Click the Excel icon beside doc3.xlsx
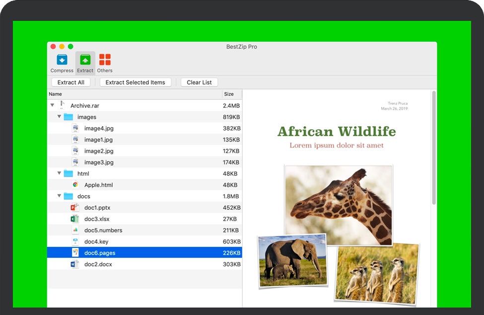484x315 pixels. 75,219
